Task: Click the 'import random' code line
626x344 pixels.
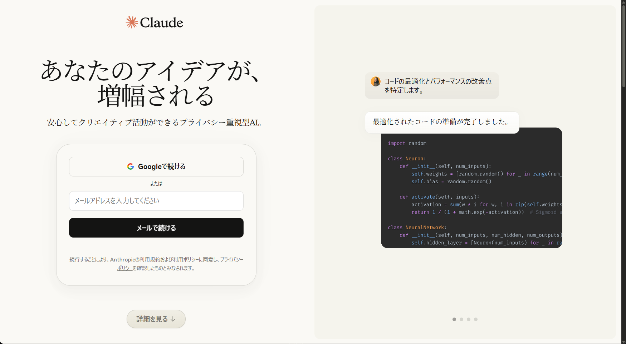Action: pyautogui.click(x=407, y=143)
